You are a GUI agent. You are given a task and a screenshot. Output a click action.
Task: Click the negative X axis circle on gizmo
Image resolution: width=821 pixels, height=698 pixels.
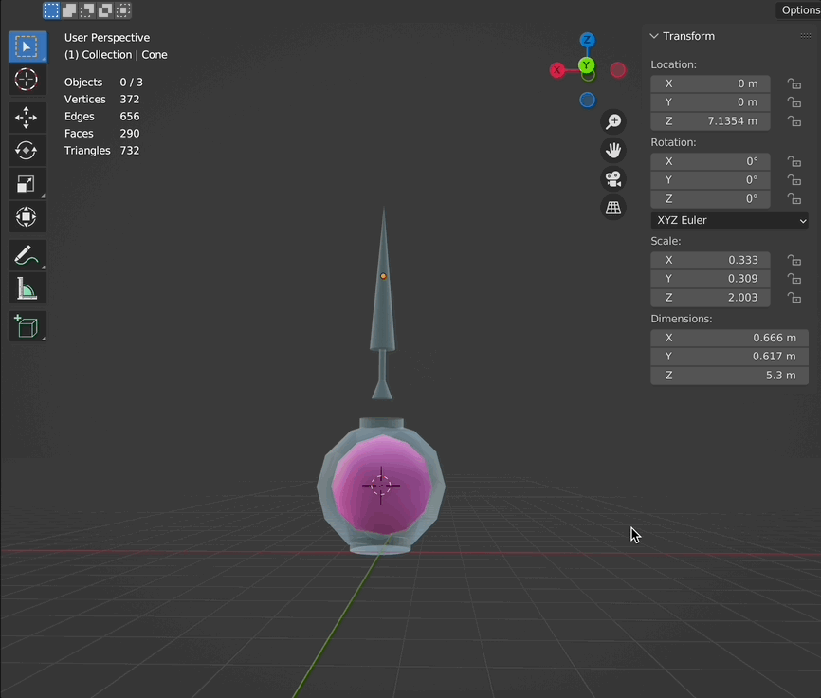[x=618, y=70]
